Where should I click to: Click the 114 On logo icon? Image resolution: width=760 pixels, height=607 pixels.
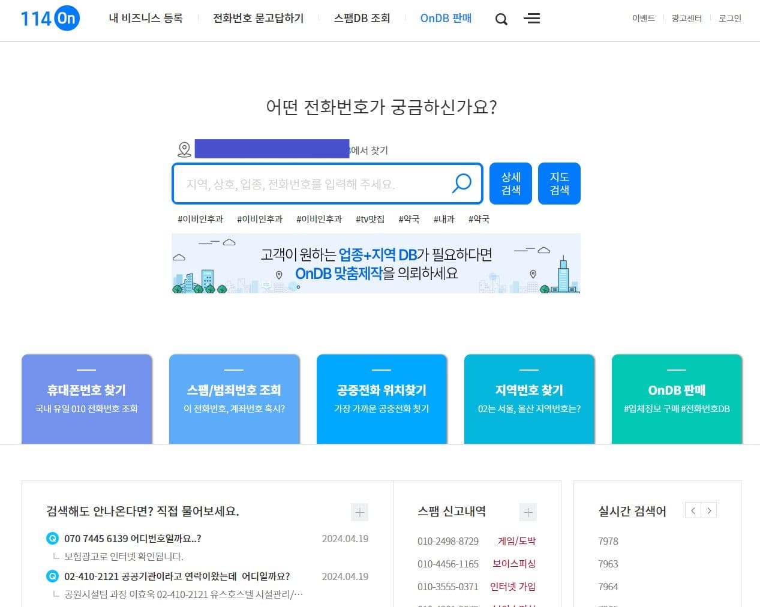tap(49, 18)
